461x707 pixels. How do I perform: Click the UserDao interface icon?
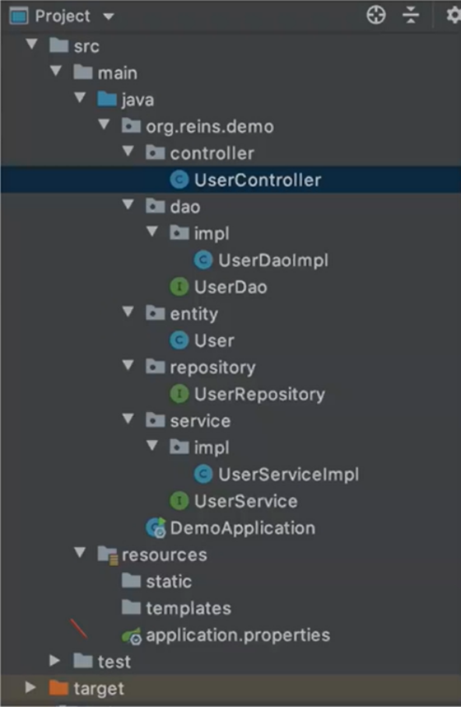(x=179, y=286)
